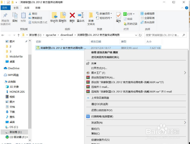The image size is (190, 144).
Task: Go back with the left arrow
Action: click(3, 35)
